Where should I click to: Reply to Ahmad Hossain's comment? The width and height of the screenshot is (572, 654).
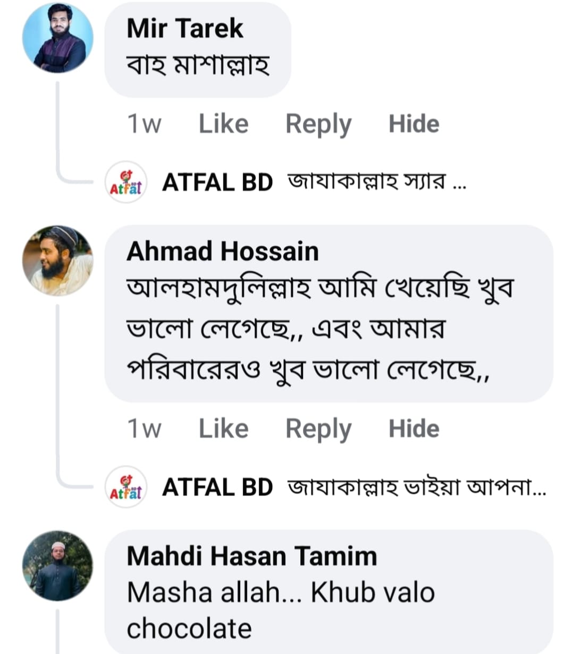coord(318,429)
